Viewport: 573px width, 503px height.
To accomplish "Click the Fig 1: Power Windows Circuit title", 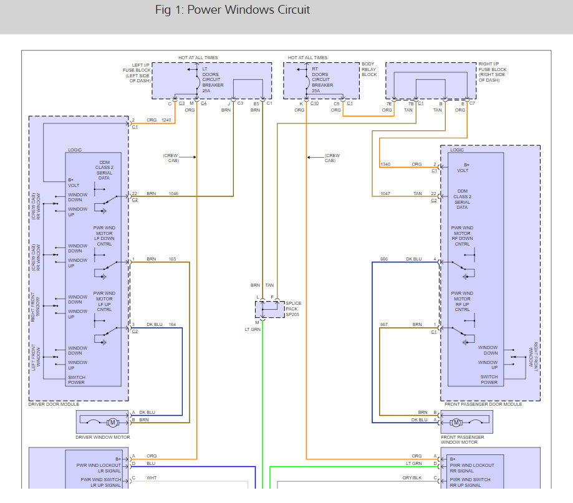I will click(x=231, y=10).
